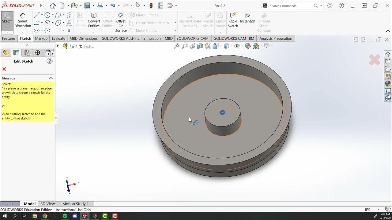Collapse the Message section

pyautogui.click(x=51, y=78)
